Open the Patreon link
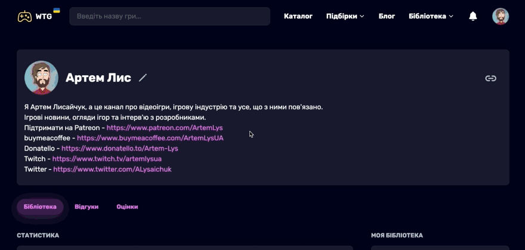This screenshot has height=250, width=525. 164,128
